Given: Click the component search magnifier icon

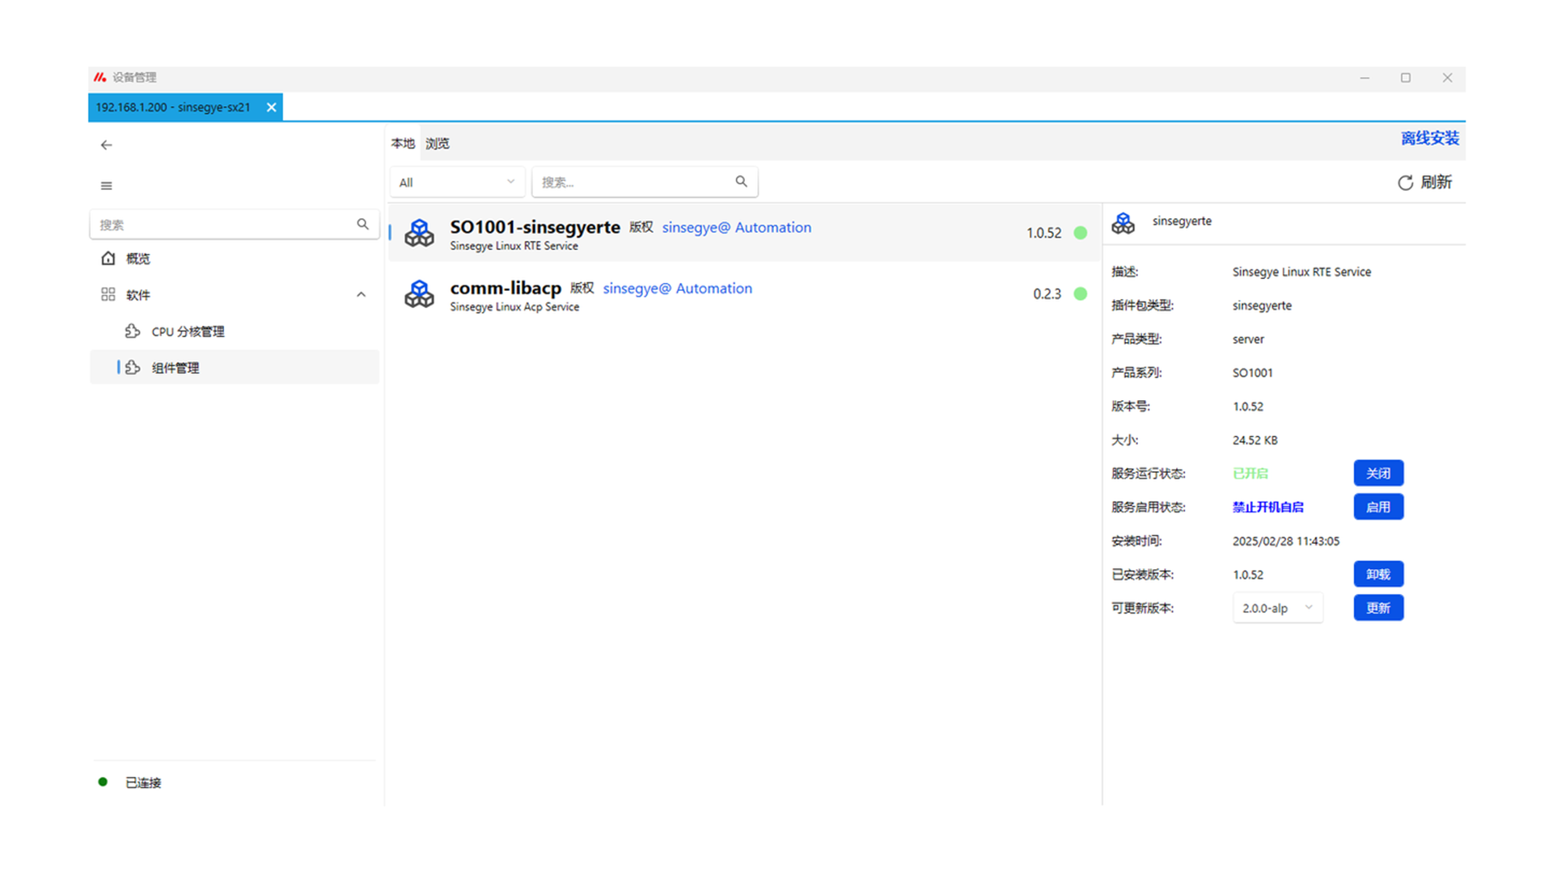Looking at the screenshot, I should tap(741, 182).
